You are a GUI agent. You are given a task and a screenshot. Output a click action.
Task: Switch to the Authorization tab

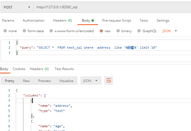[x=33, y=21]
